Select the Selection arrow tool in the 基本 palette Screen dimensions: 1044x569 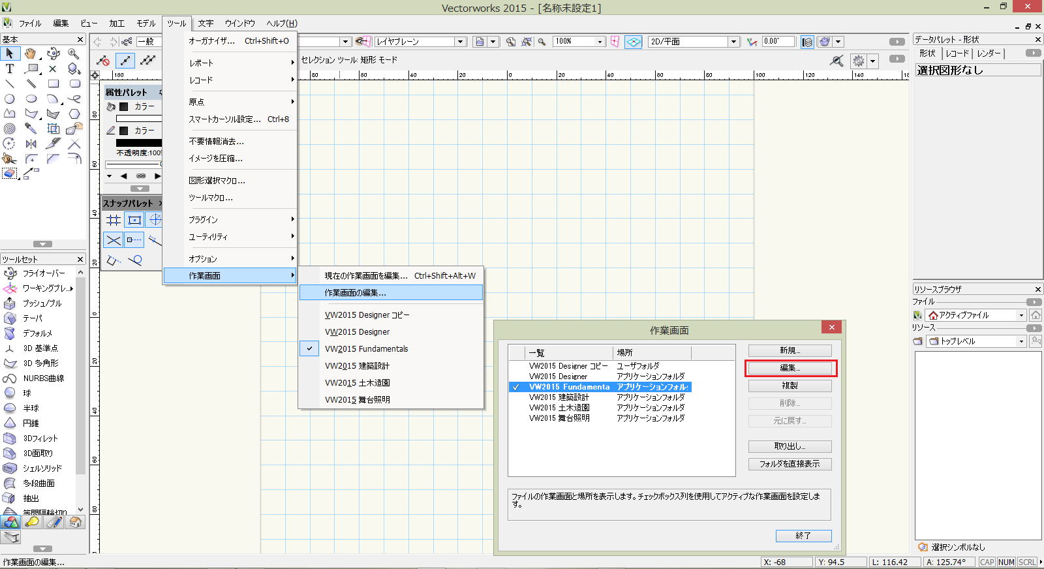pyautogui.click(x=10, y=54)
